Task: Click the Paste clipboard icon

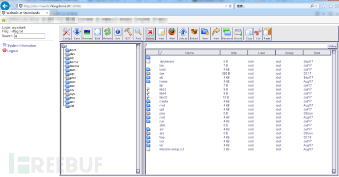Action: (x=267, y=34)
